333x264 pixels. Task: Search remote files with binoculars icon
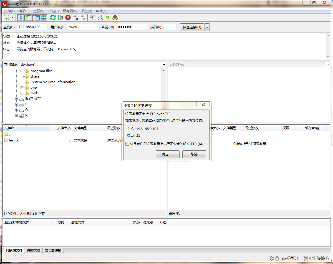coord(115,18)
